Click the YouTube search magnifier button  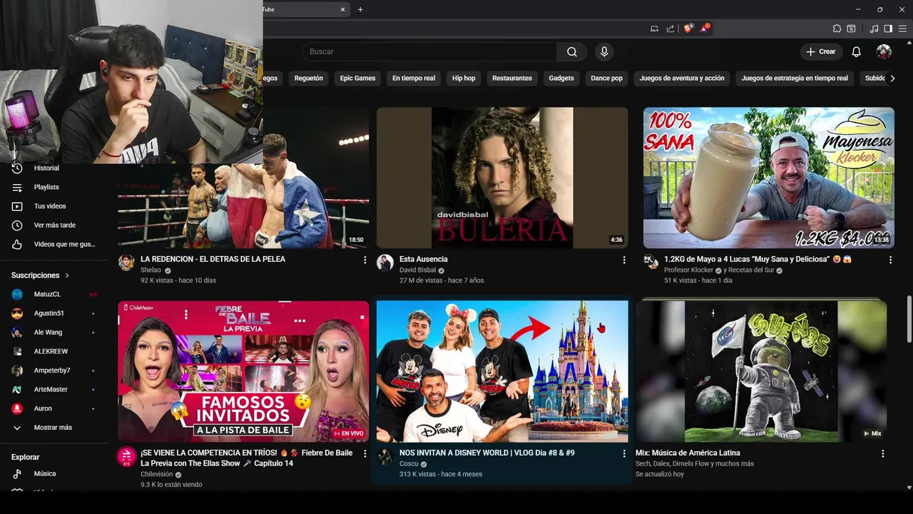tap(572, 51)
